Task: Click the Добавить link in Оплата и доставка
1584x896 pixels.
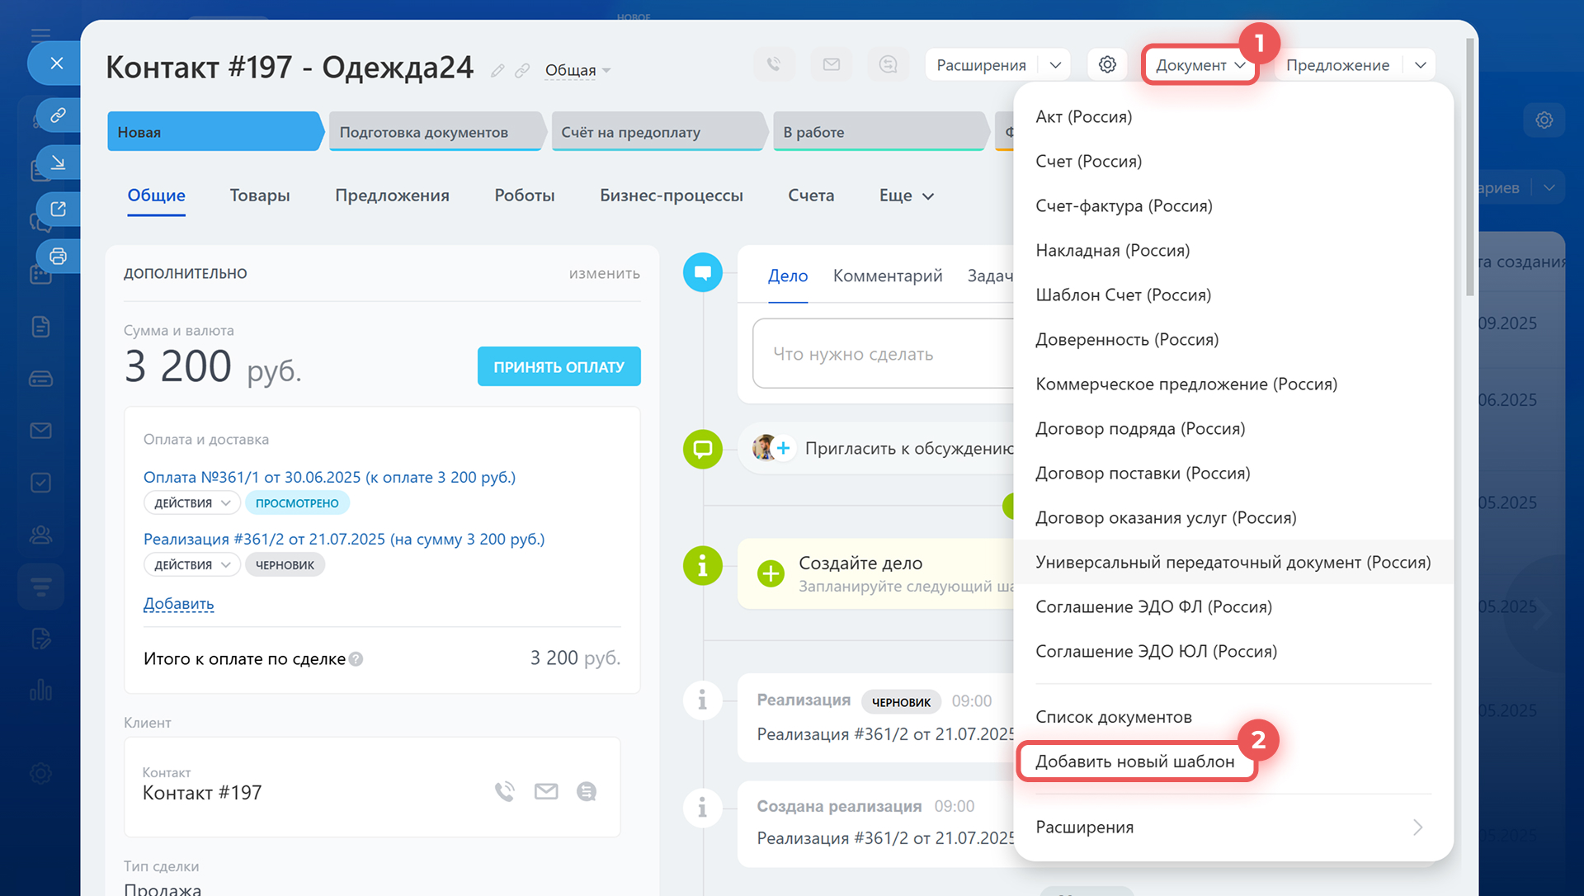Action: point(178,603)
